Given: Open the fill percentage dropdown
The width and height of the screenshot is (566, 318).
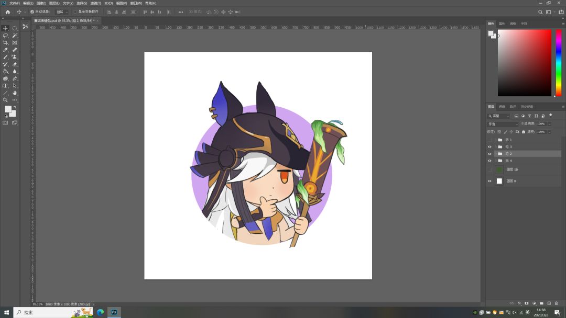Looking at the screenshot, I should pos(550,132).
